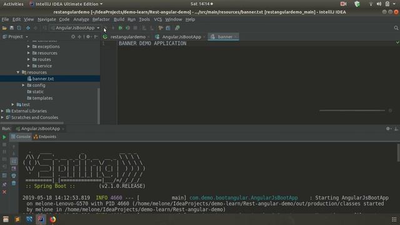The image size is (400, 225).
Task: Click Down the Stack Trace arrow in console
Action: tap(14, 154)
